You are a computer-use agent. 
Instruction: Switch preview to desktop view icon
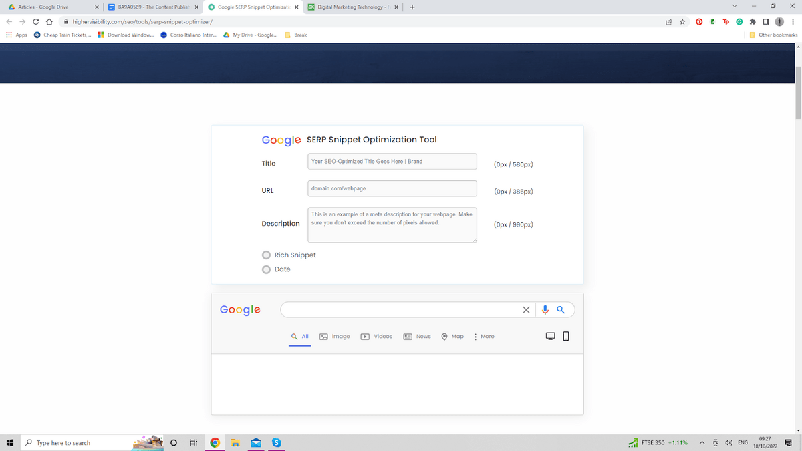[x=550, y=335]
